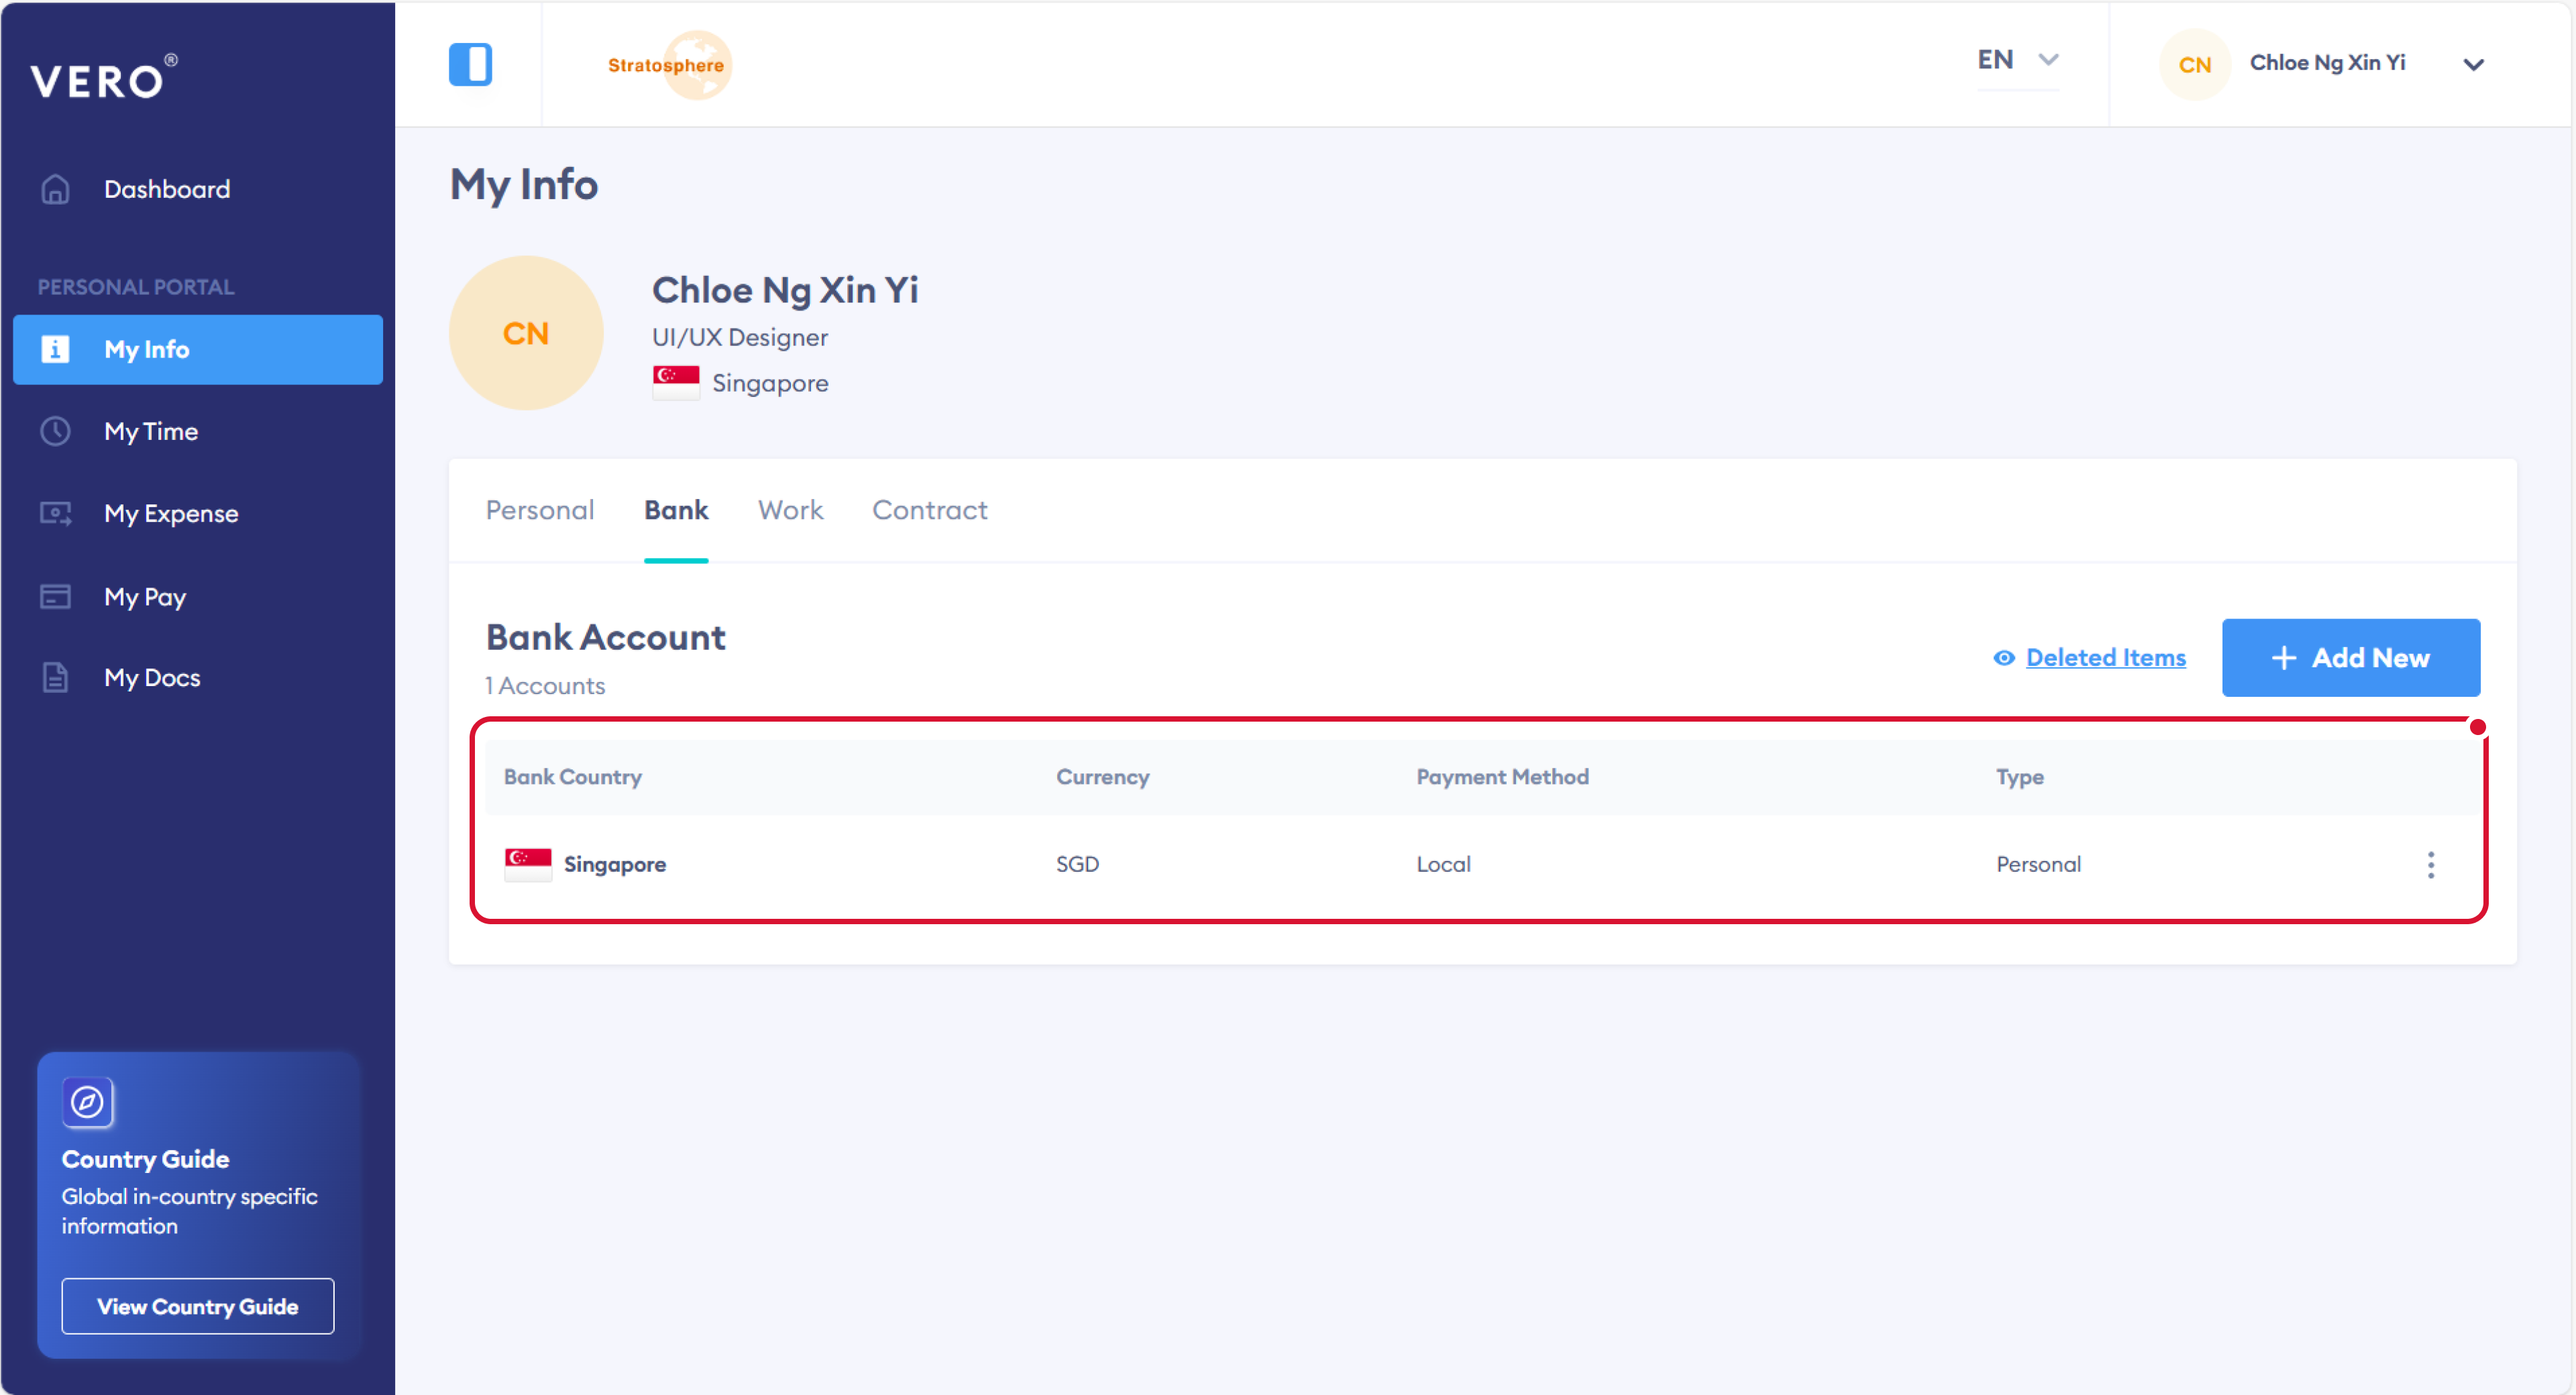Switch to the Work tab
Viewport: 2576px width, 1395px height.
coord(790,510)
